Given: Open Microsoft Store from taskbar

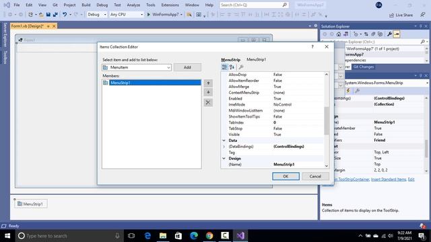Looking at the screenshot, I should 178,236.
